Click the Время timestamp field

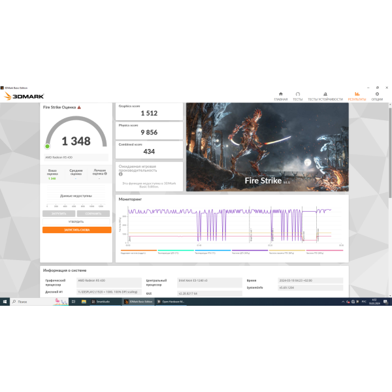[x=310, y=280]
